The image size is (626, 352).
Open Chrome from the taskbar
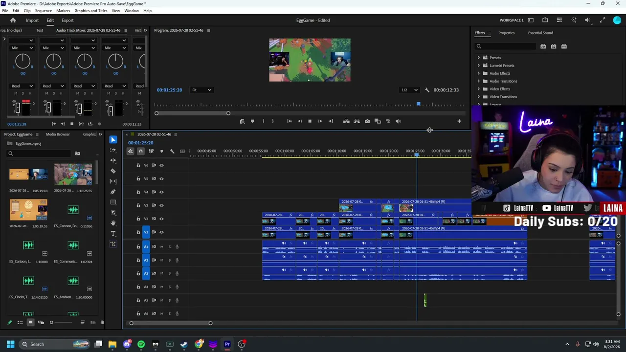coord(199,344)
